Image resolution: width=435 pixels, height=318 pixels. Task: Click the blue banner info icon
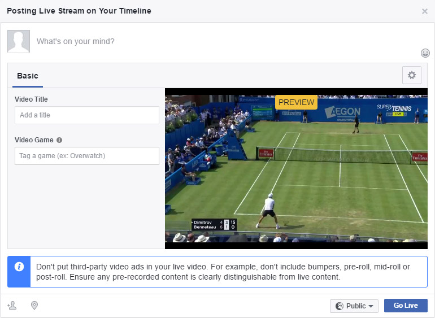pos(19,267)
